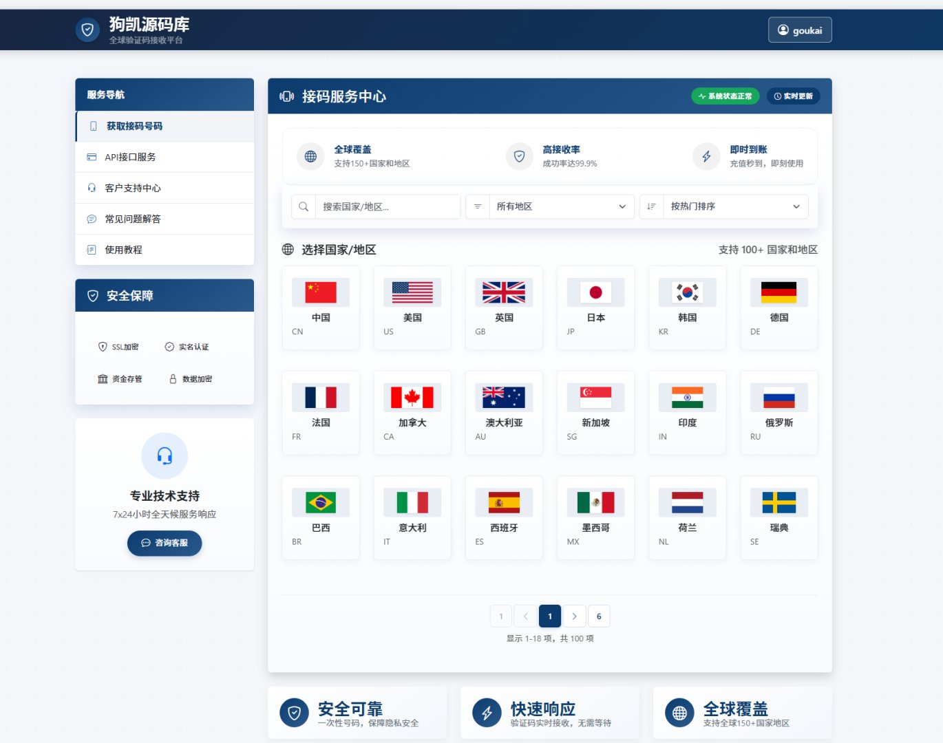The image size is (943, 743).
Task: Click the headset support icon circle
Action: tap(165, 455)
